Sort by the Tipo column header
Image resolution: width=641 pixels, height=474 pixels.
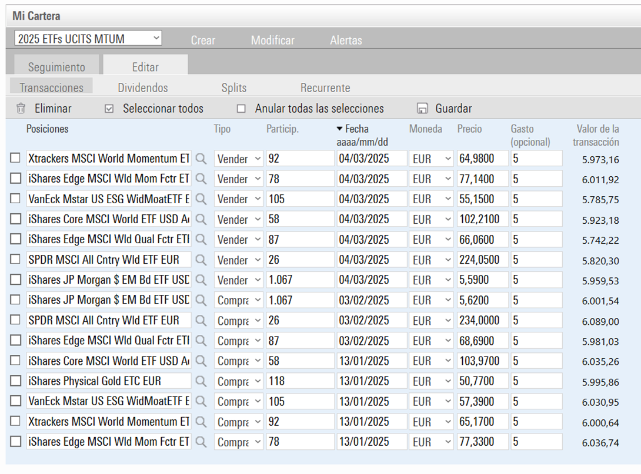[222, 129]
